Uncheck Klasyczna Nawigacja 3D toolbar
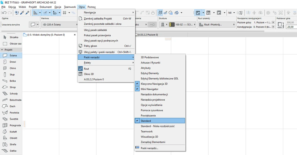The height and width of the screenshot is (155, 297). (x=160, y=84)
